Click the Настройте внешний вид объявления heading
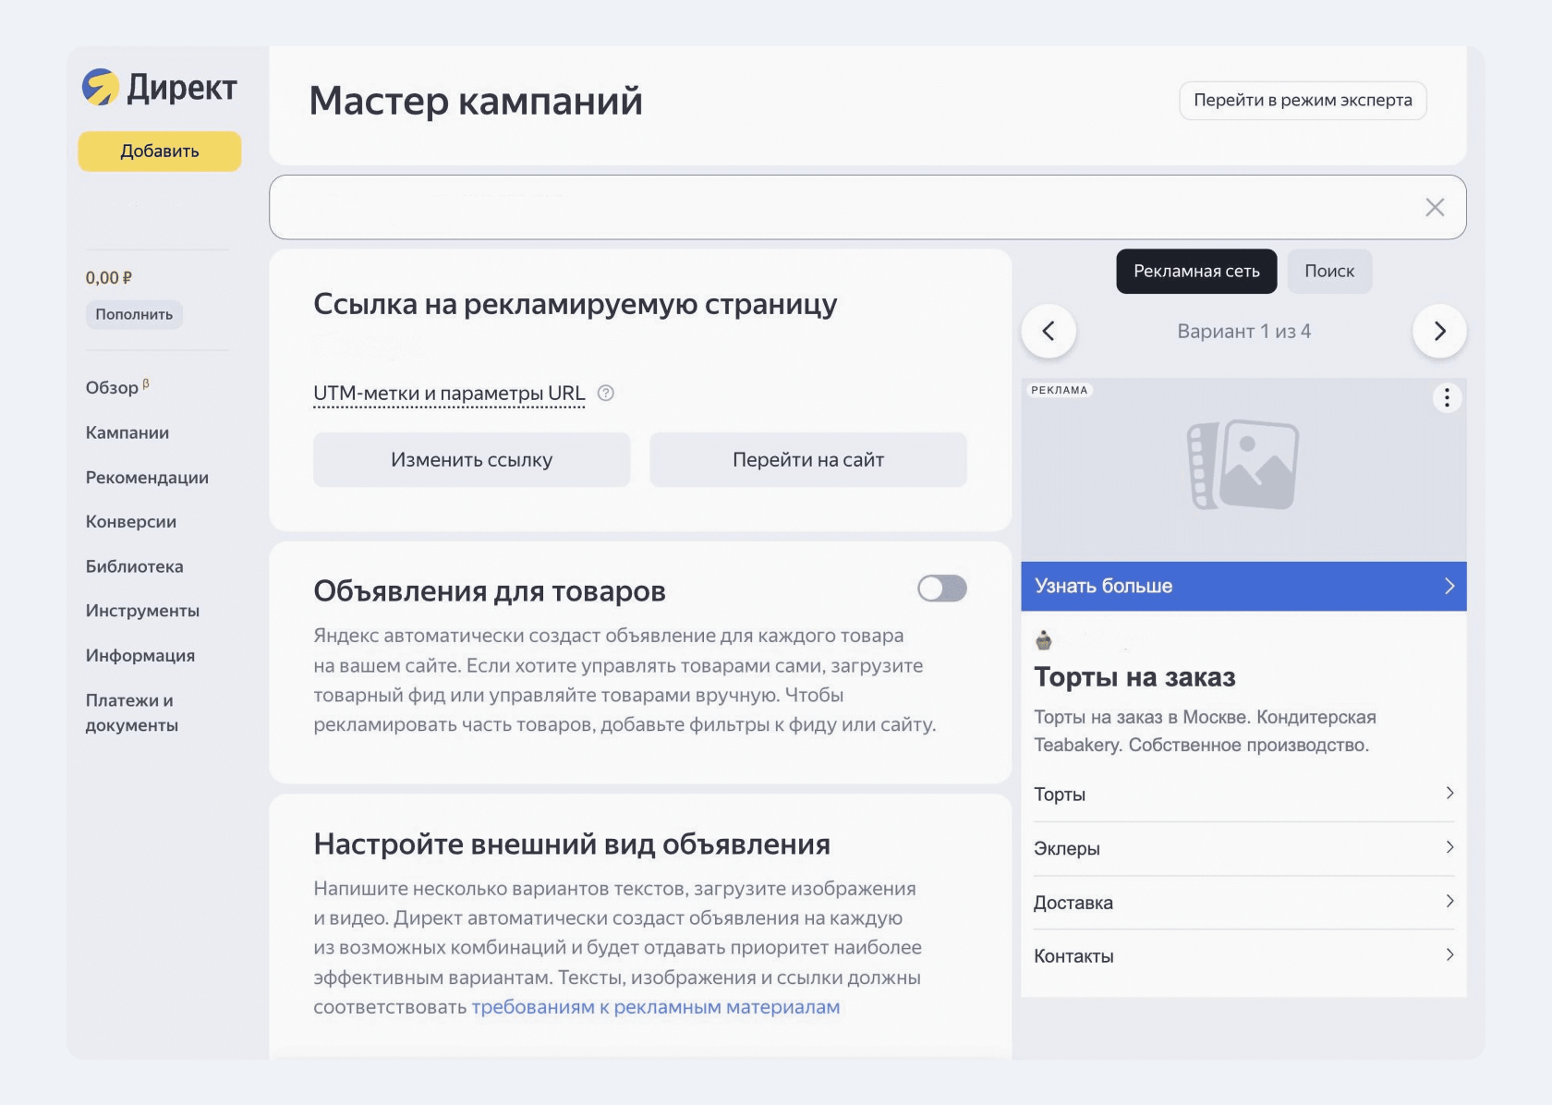This screenshot has height=1105, width=1552. pyautogui.click(x=572, y=844)
